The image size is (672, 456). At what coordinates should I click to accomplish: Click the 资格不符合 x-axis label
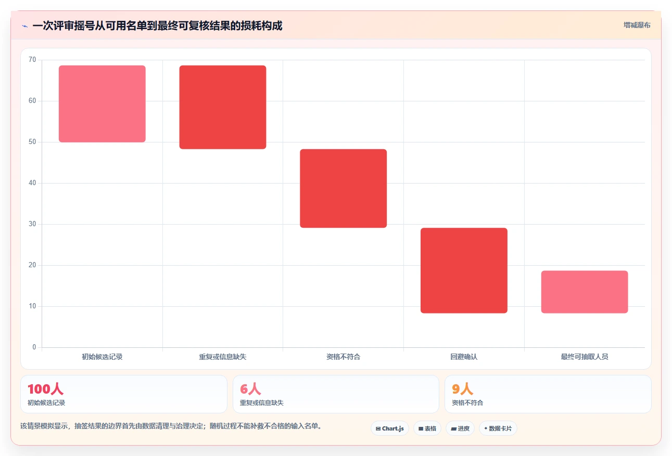point(344,357)
